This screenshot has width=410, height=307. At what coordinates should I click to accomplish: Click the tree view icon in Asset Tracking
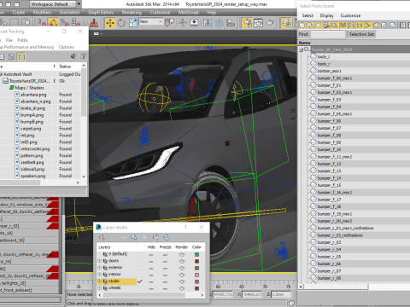coord(11,57)
